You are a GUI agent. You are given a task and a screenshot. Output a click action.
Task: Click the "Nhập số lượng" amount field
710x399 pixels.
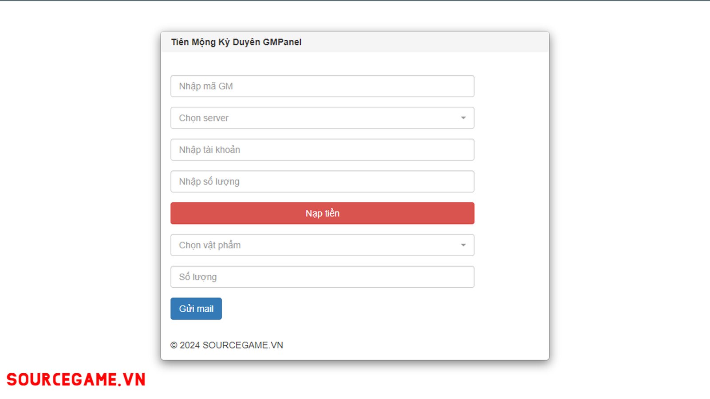point(322,181)
